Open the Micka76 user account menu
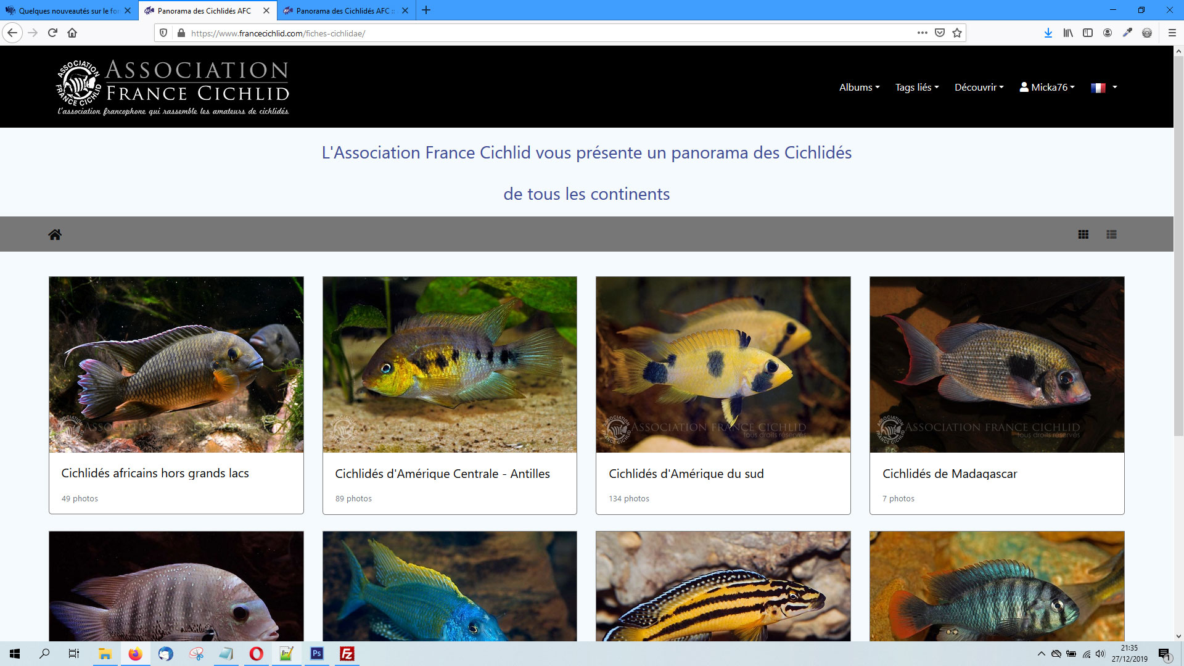 [1047, 87]
